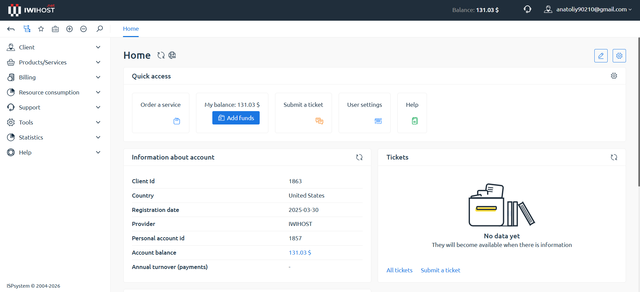Expand the Resource consumption menu
This screenshot has height=292, width=640.
click(x=54, y=92)
